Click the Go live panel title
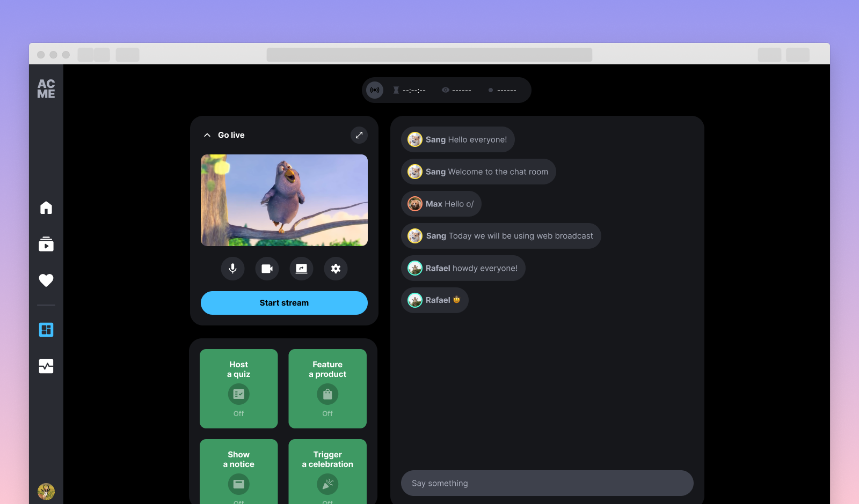 231,135
